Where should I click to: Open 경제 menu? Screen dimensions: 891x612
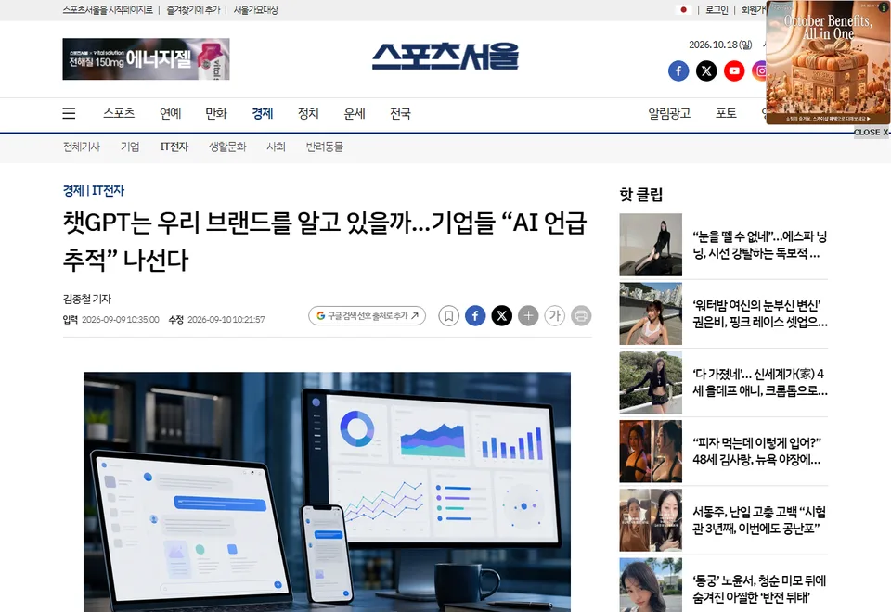pyautogui.click(x=263, y=113)
